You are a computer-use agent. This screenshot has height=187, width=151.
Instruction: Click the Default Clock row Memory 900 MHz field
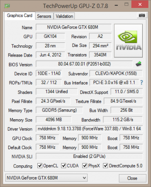click(x=90, y=147)
